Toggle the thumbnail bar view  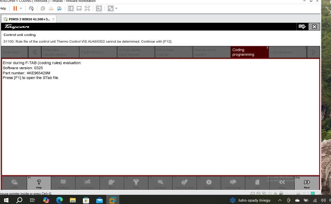(x=79, y=8)
